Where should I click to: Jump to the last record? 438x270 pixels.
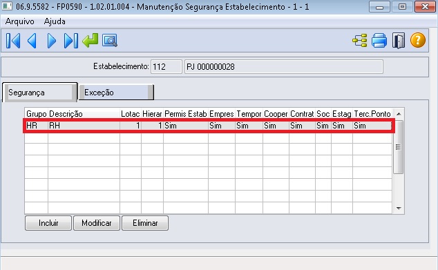click(71, 41)
